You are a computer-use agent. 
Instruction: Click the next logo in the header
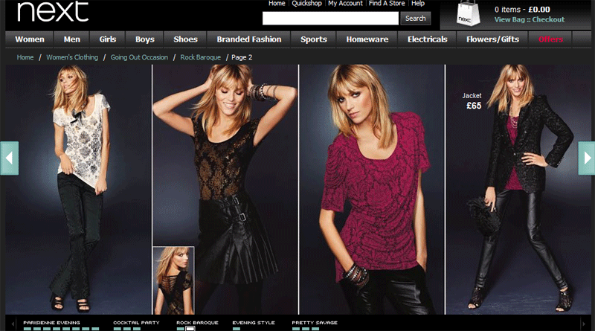[52, 13]
